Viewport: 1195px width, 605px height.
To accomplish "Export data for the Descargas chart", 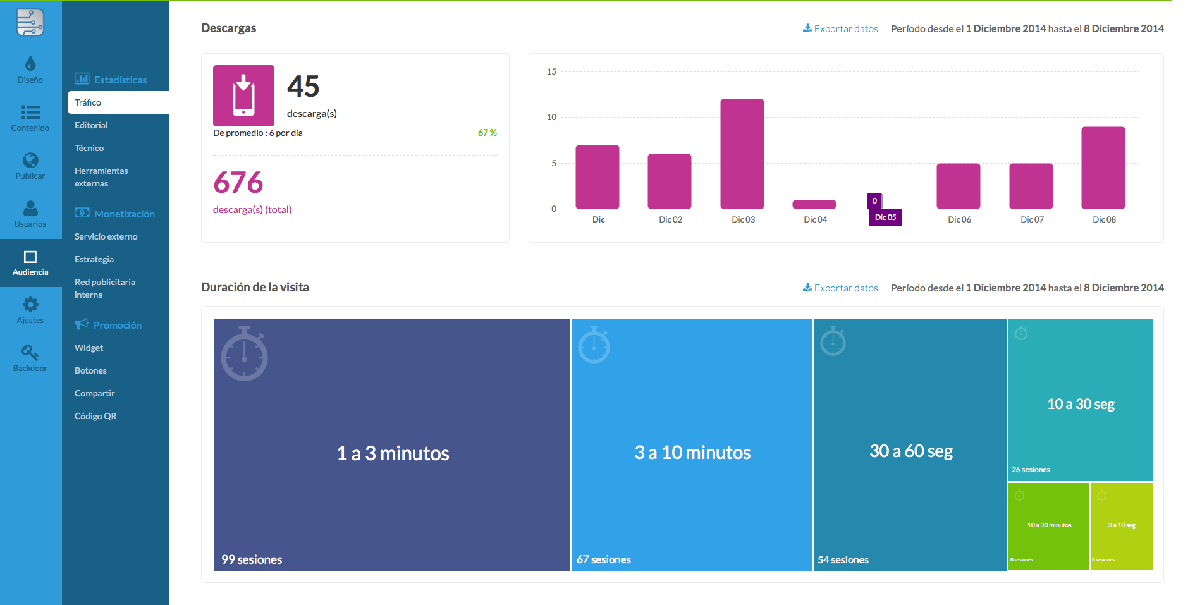I will click(840, 28).
